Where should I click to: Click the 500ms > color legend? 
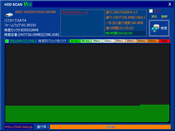[142, 41]
